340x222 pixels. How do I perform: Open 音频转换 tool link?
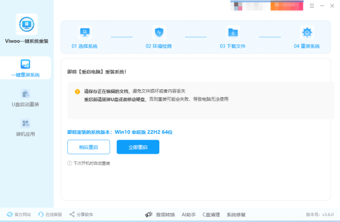[165, 215]
